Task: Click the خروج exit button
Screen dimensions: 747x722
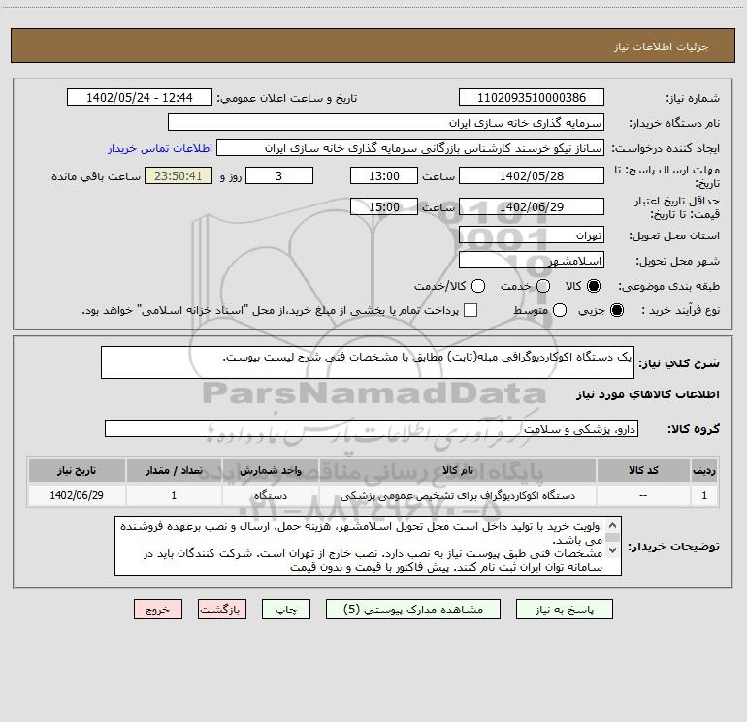Action: click(x=158, y=610)
